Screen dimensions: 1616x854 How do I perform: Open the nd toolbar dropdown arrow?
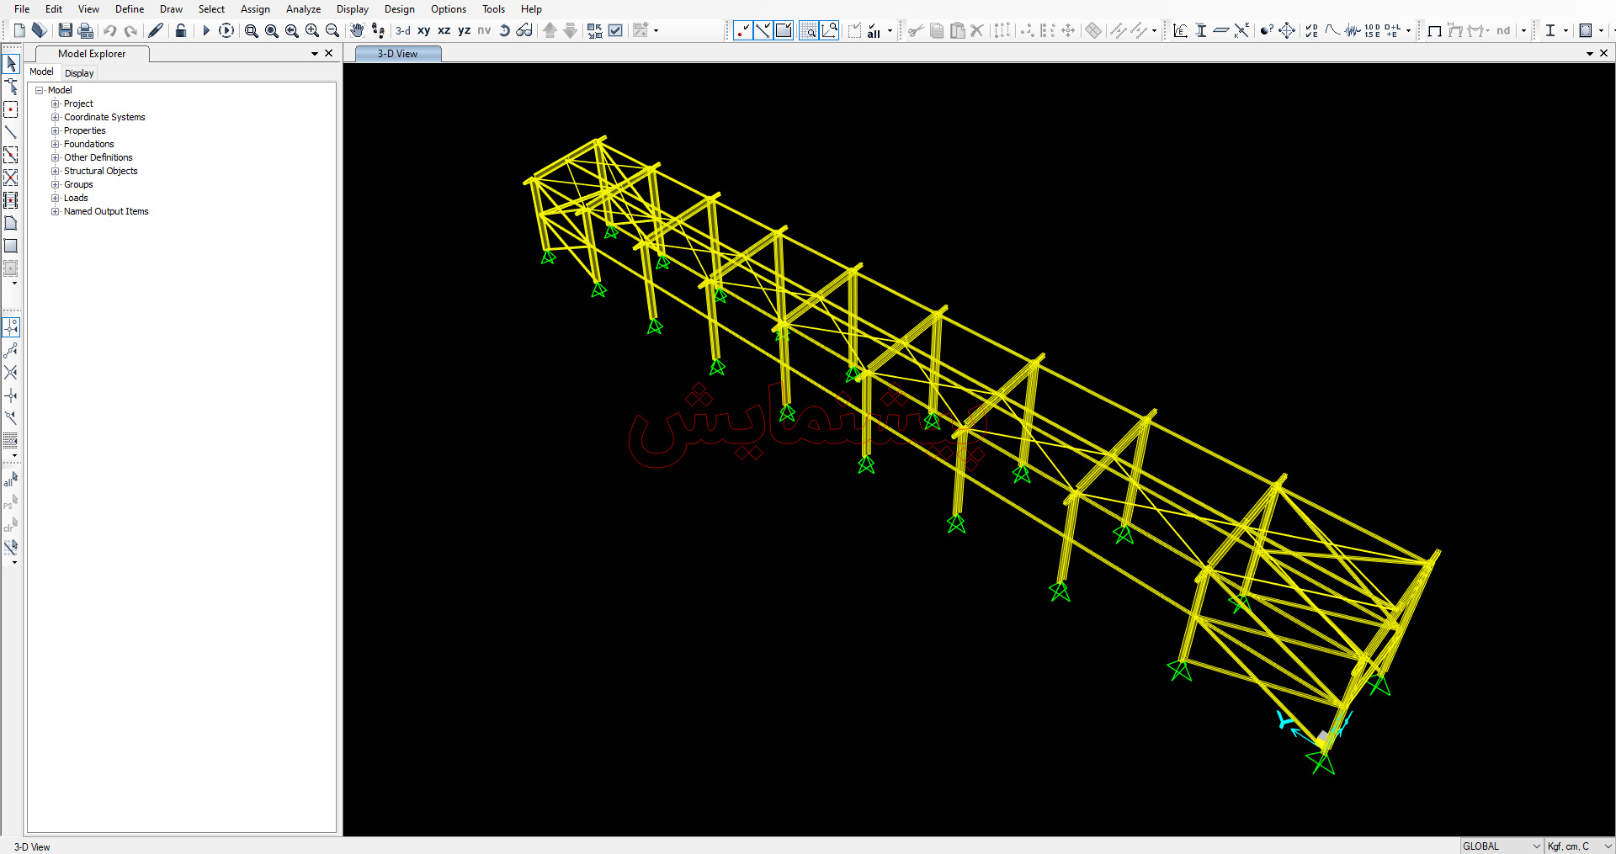coord(1523,31)
